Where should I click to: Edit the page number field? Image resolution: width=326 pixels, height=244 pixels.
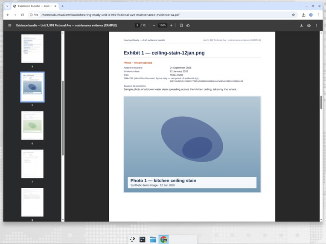tap(137, 25)
